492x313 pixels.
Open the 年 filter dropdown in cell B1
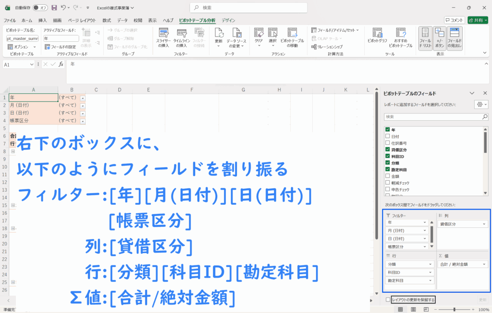point(83,98)
